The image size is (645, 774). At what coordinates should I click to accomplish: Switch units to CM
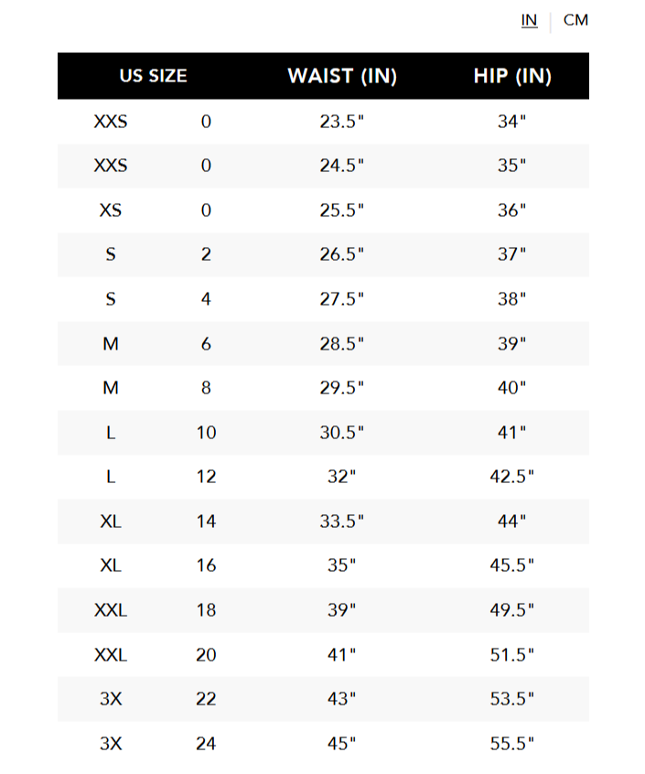(575, 20)
